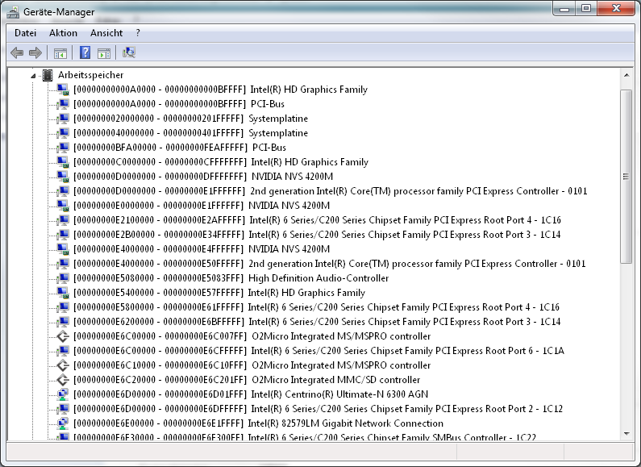
Task: Click the vertical scrollbar down arrow
Action: click(626, 434)
